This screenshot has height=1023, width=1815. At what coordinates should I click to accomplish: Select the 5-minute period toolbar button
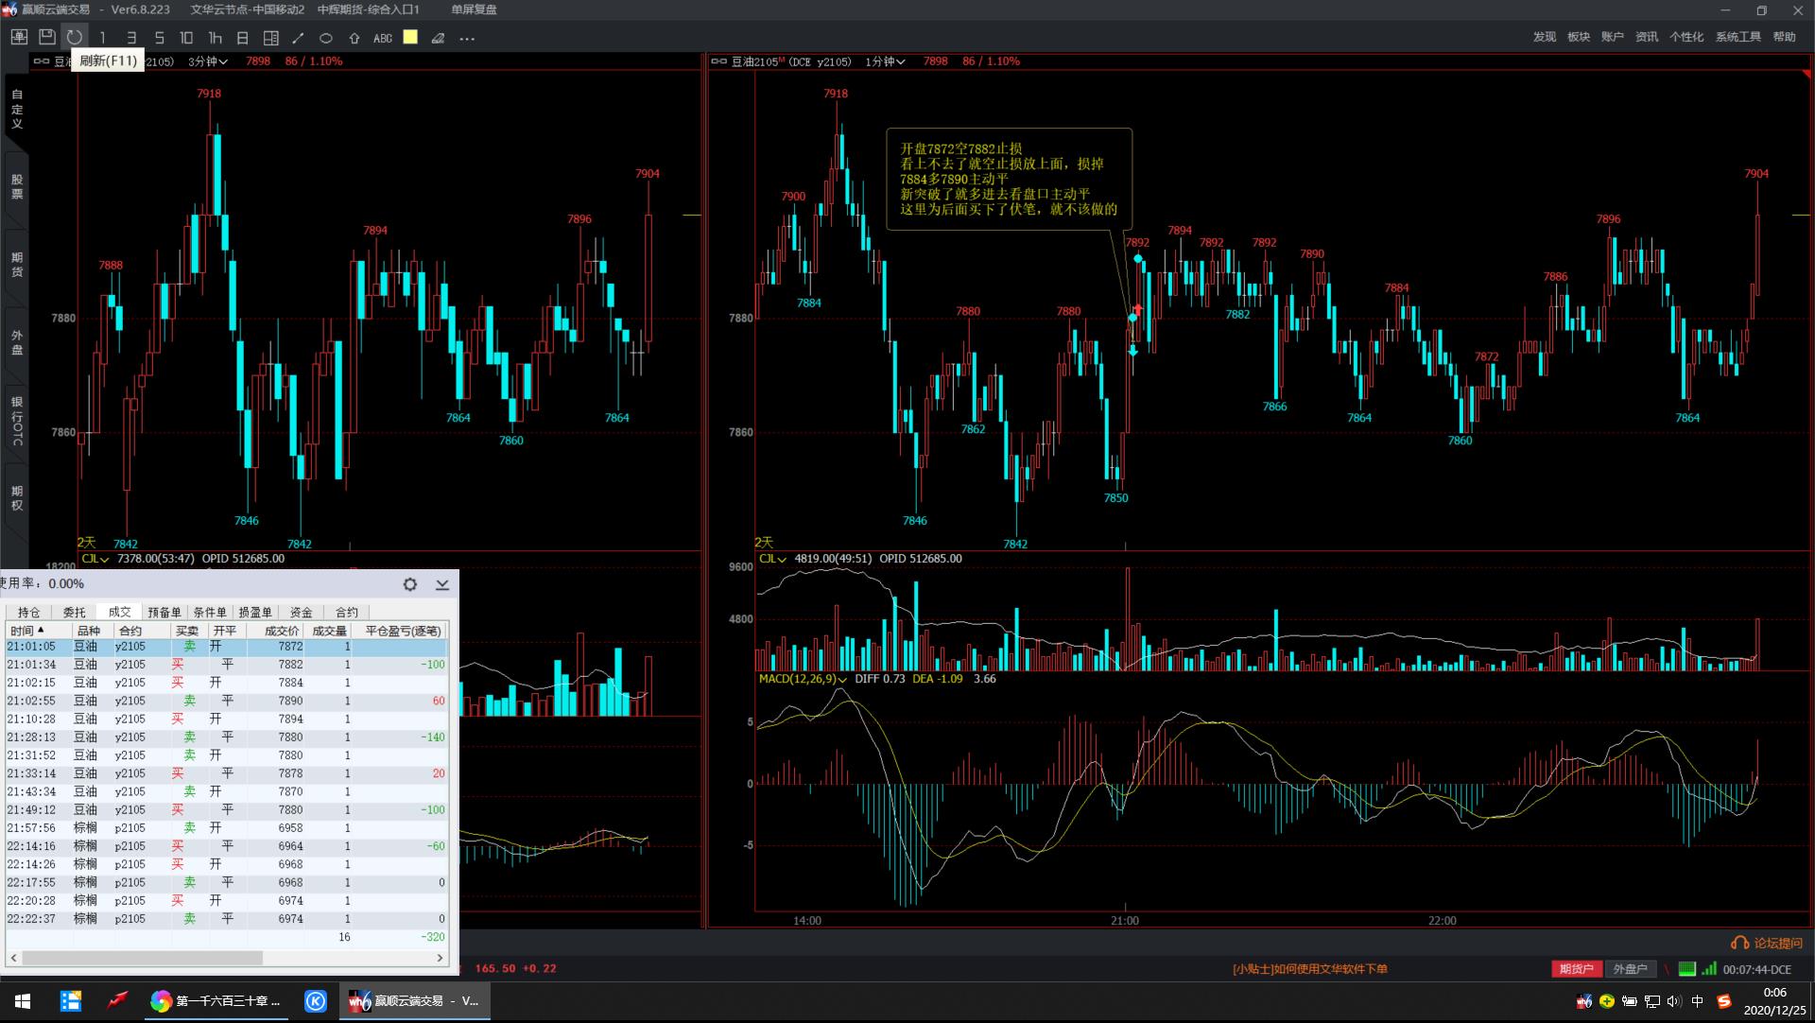159,38
